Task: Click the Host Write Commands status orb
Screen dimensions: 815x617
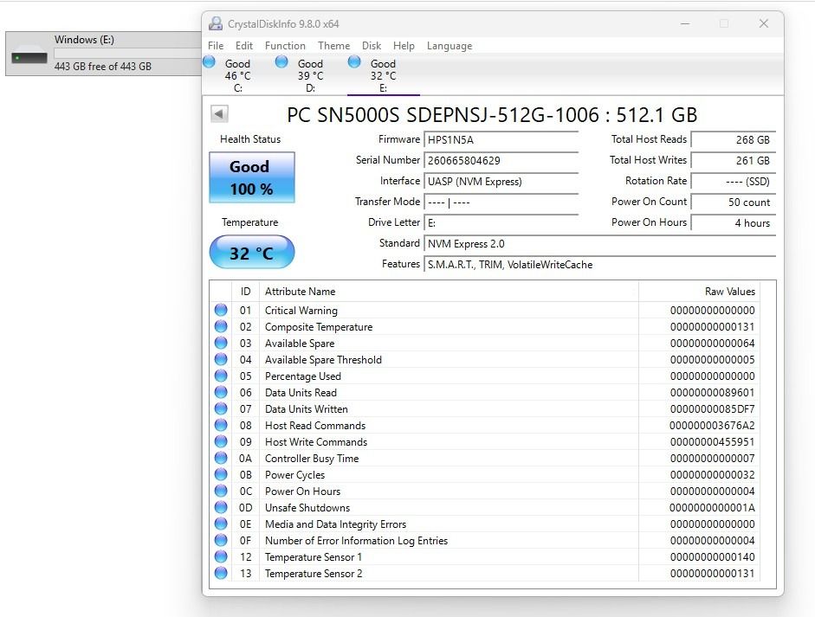Action: click(x=221, y=441)
